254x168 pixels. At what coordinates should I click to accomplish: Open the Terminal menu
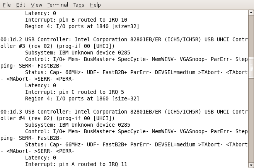[58, 5]
